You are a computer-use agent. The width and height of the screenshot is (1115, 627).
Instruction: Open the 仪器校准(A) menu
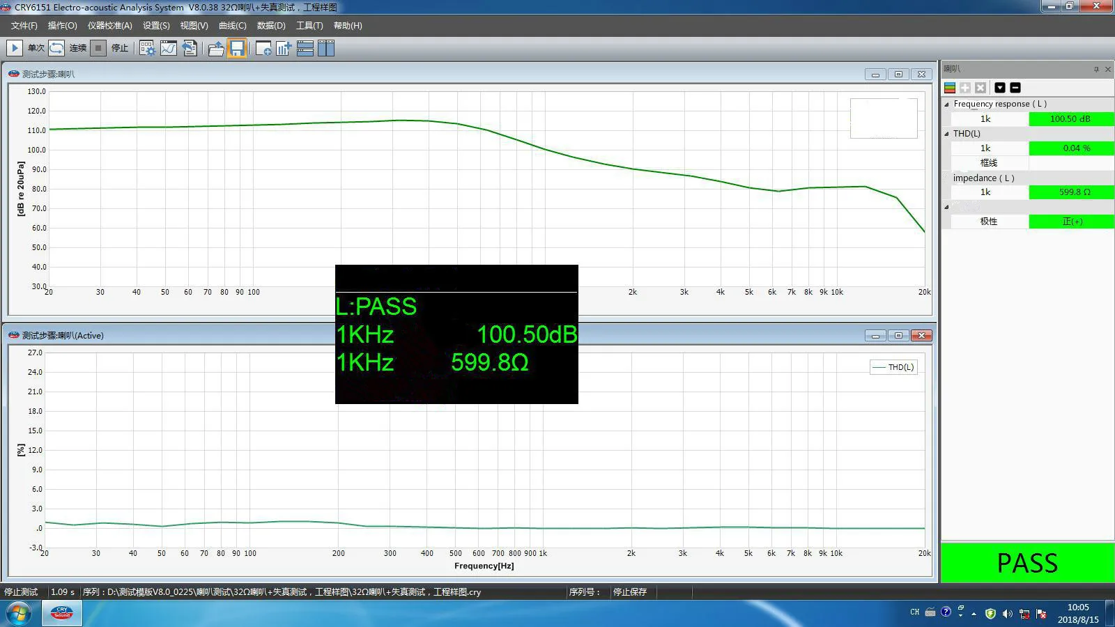tap(109, 26)
